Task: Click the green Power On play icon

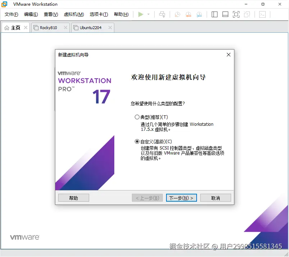Action: pyautogui.click(x=141, y=14)
